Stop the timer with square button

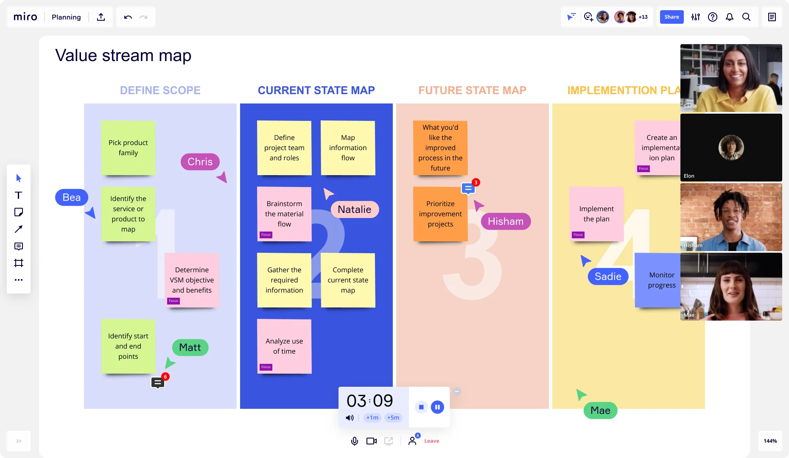pyautogui.click(x=421, y=407)
